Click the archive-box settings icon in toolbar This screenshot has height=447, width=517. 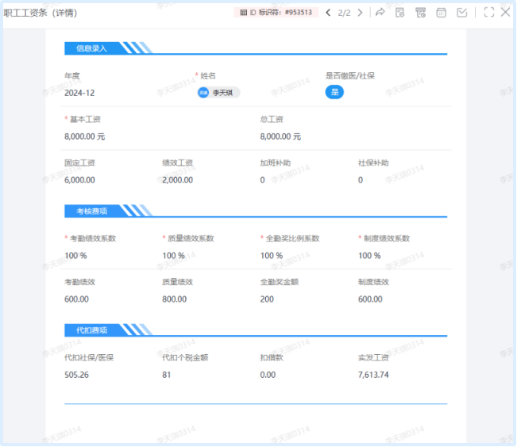tap(421, 13)
